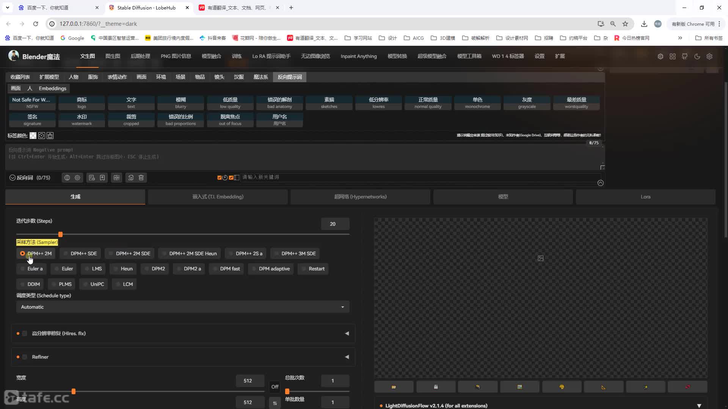
Task: Open the GitHub icon in top header
Action: [x=685, y=56]
